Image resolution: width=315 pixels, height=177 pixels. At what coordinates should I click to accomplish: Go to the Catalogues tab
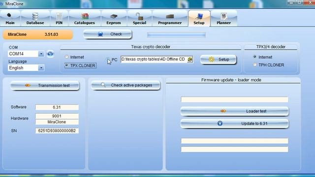(84, 19)
